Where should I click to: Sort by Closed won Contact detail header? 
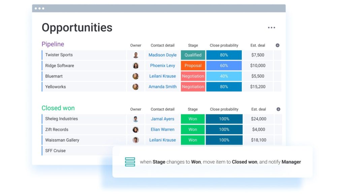pyautogui.click(x=162, y=109)
